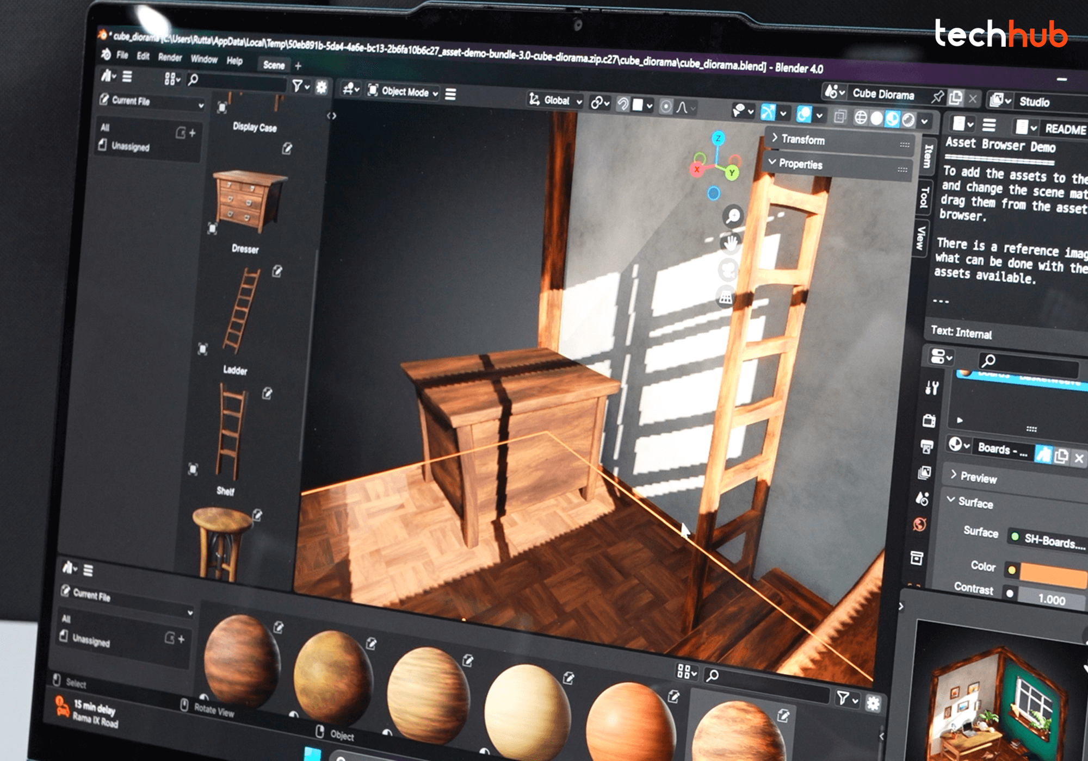Switch to wireframe viewport shading
The height and width of the screenshot is (761, 1088).
point(860,117)
